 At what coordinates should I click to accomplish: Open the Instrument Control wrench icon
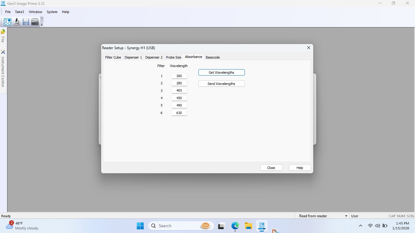[x=3, y=52]
